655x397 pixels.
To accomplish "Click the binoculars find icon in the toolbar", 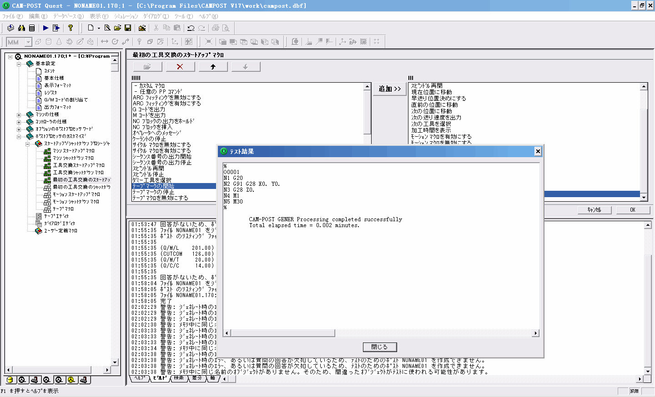I will point(21,28).
